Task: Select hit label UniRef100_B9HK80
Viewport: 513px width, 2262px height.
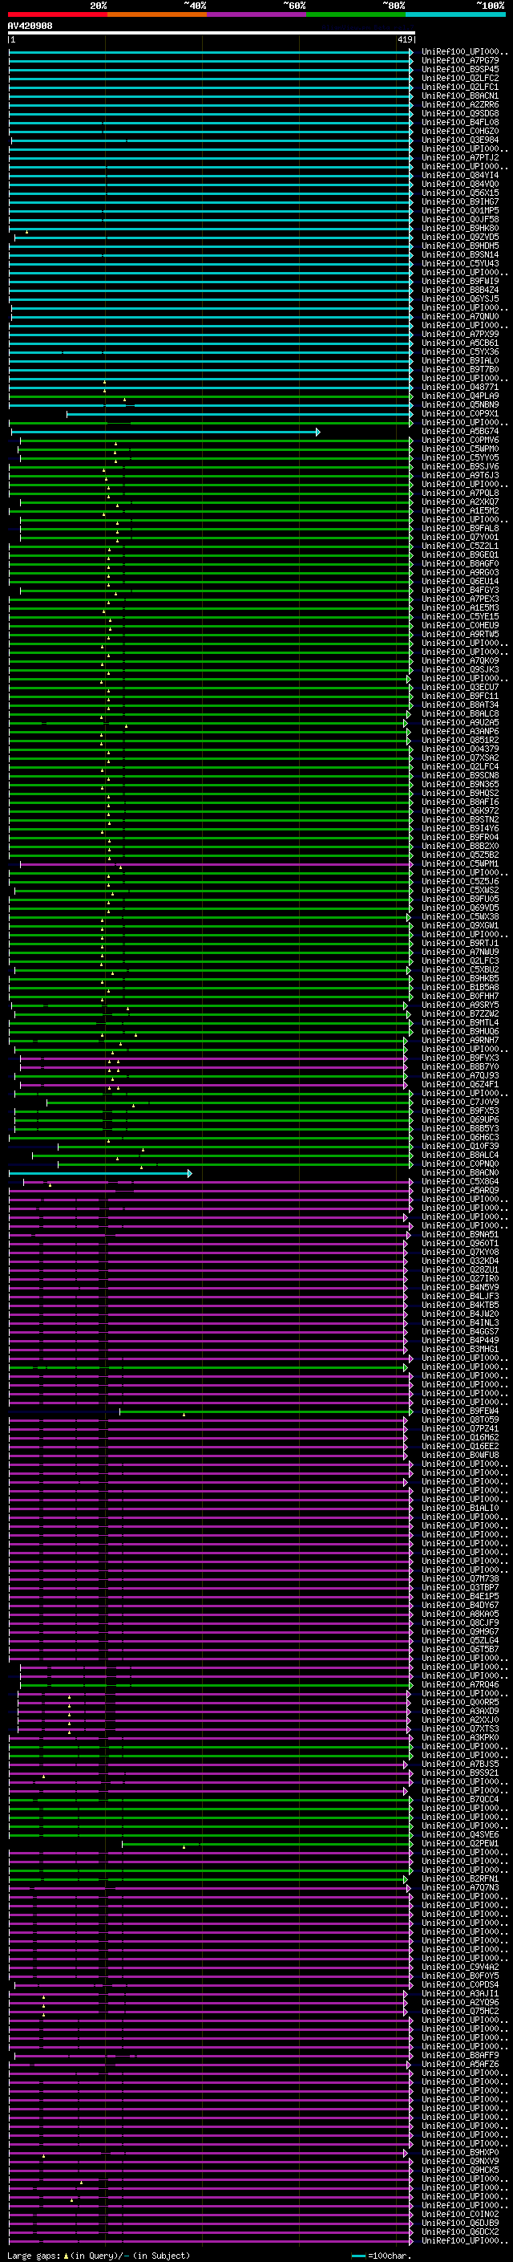Action: [x=460, y=229]
